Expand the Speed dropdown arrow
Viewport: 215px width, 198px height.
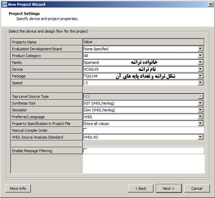(x=200, y=83)
